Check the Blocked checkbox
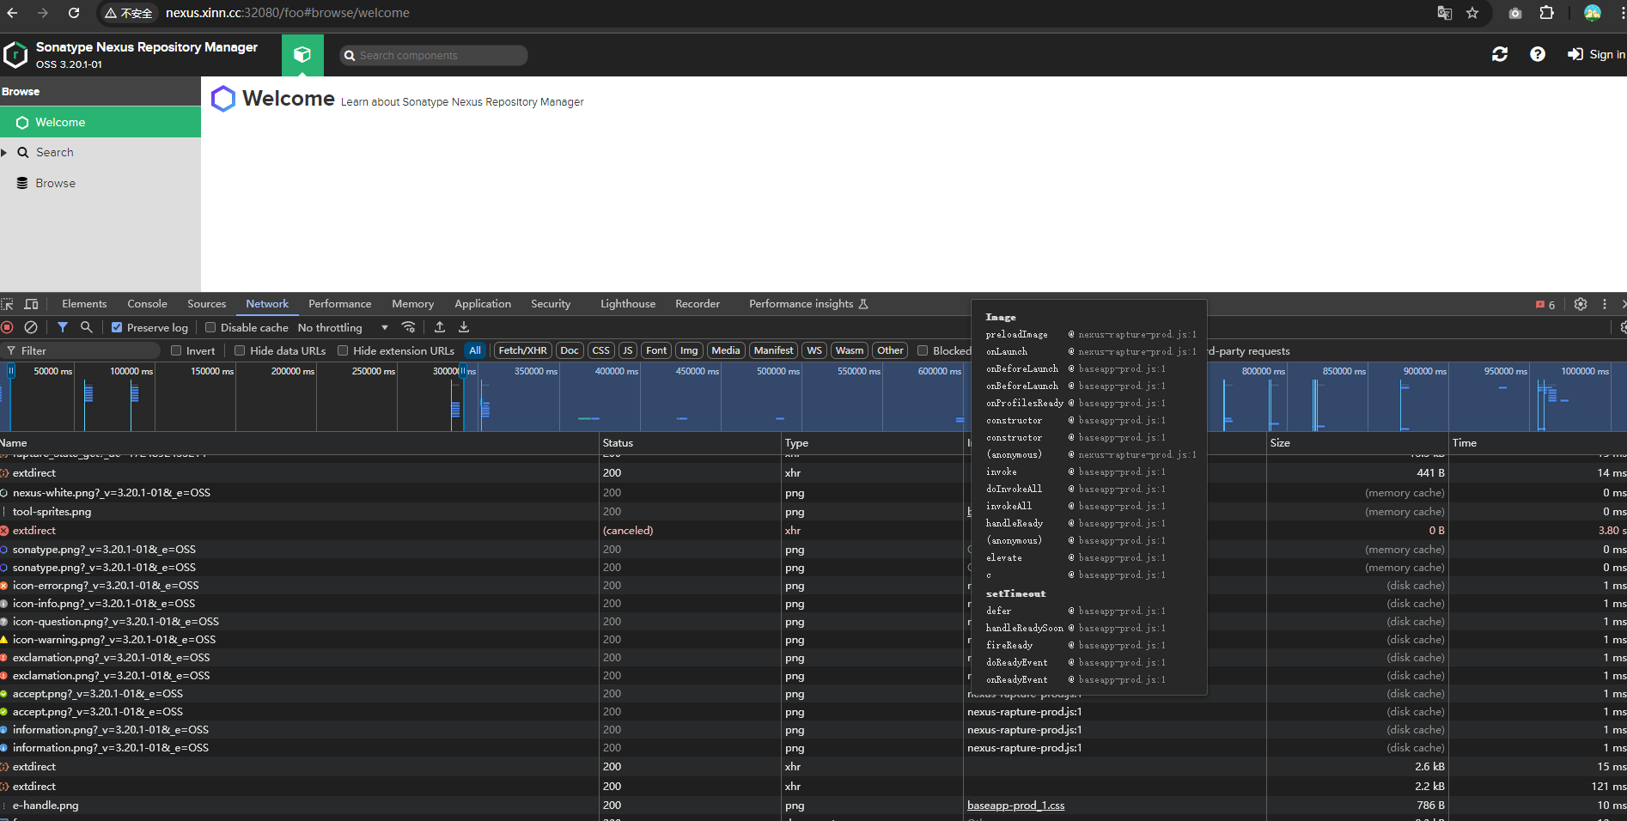The image size is (1627, 821). pyautogui.click(x=923, y=350)
